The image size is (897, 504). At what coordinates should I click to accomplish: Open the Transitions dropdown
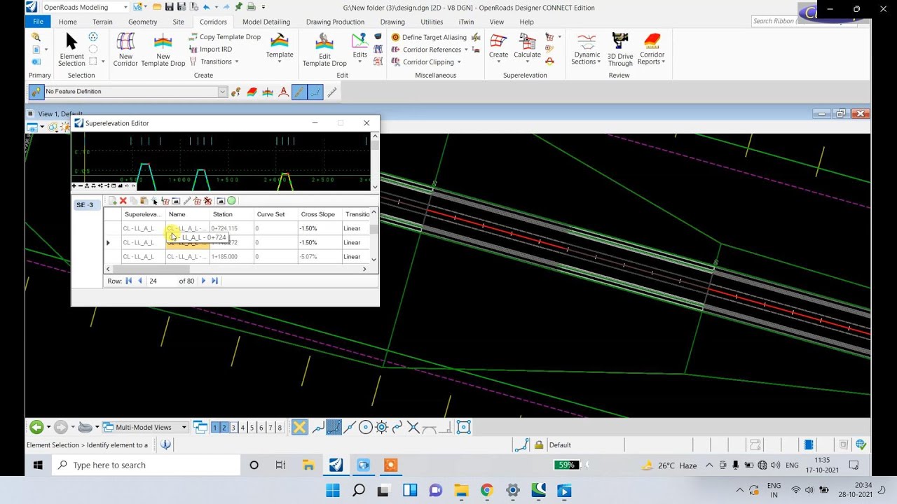click(214, 62)
